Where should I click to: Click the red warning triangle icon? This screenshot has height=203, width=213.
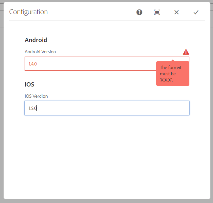[186, 52]
